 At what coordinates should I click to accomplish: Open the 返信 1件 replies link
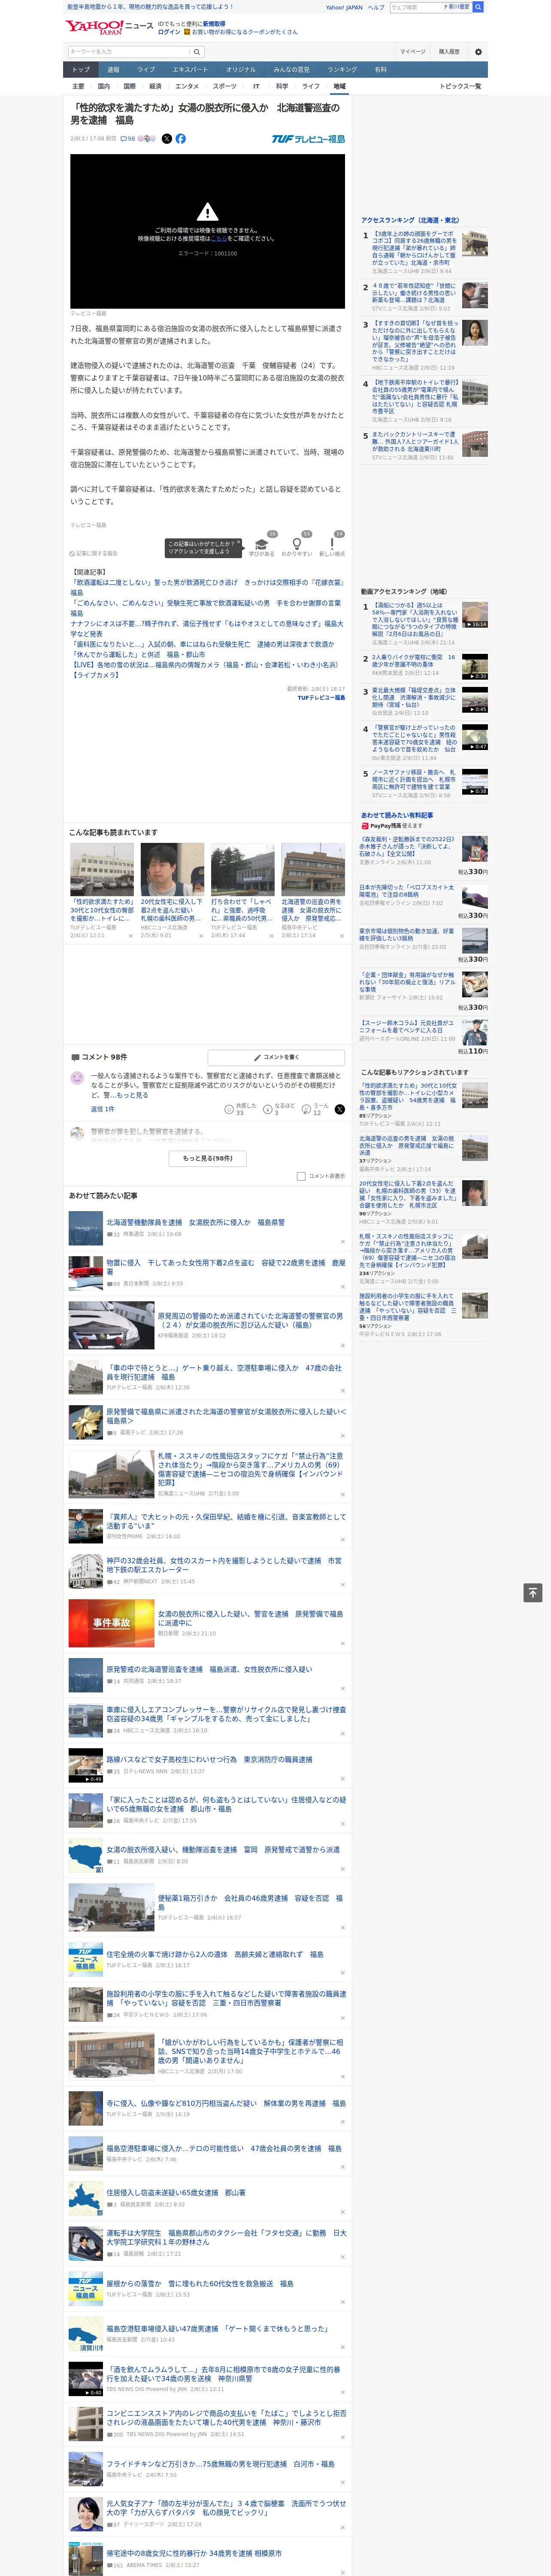(103, 1109)
